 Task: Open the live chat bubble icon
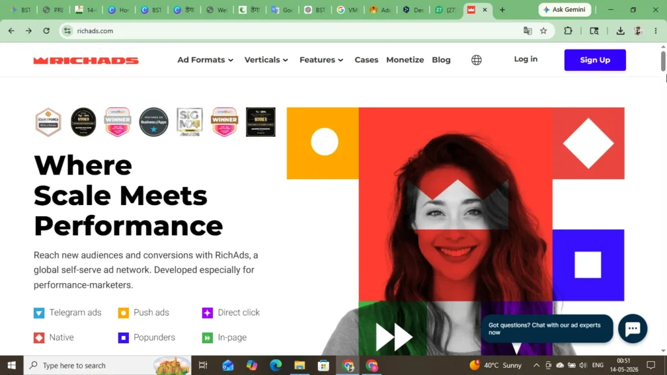(632, 328)
